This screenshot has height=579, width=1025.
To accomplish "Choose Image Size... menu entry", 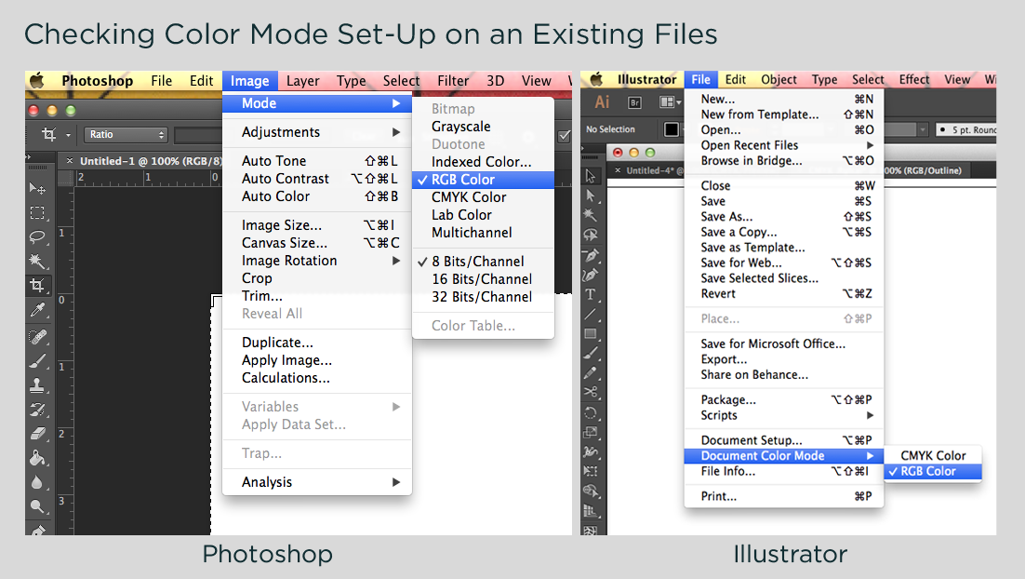I will tap(317, 225).
